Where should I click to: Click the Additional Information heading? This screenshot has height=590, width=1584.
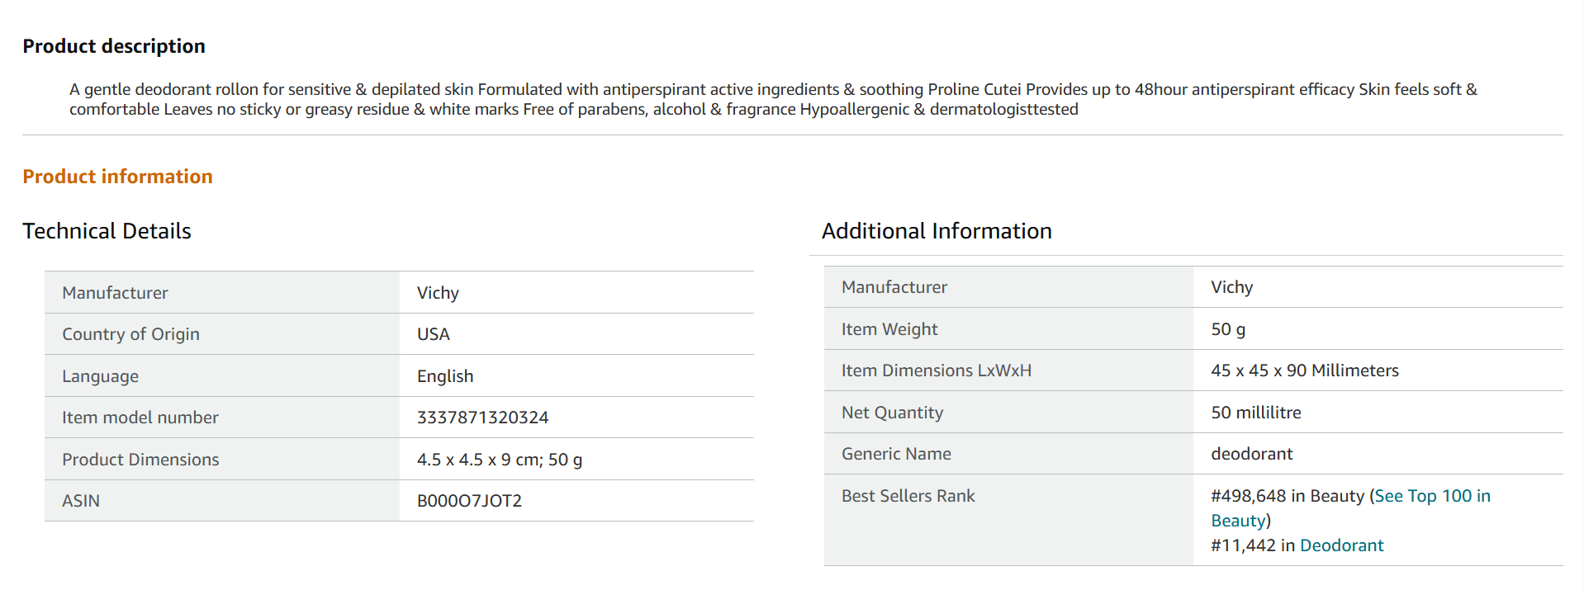pos(937,231)
